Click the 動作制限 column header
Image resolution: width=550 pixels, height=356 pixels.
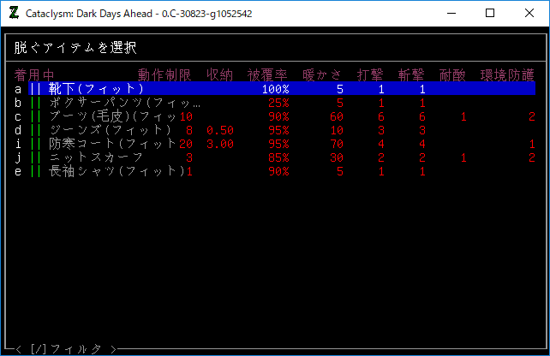(x=164, y=75)
